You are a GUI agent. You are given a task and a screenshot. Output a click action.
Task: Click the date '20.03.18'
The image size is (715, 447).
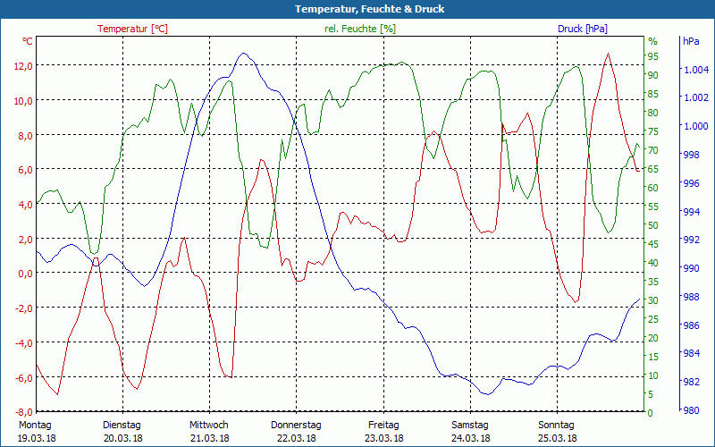(x=123, y=438)
